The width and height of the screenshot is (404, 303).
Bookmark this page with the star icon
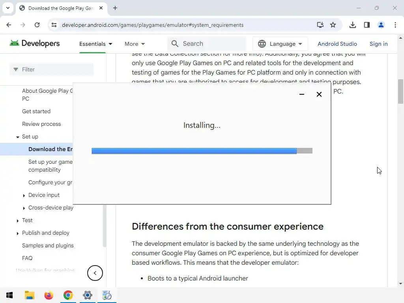point(333,25)
